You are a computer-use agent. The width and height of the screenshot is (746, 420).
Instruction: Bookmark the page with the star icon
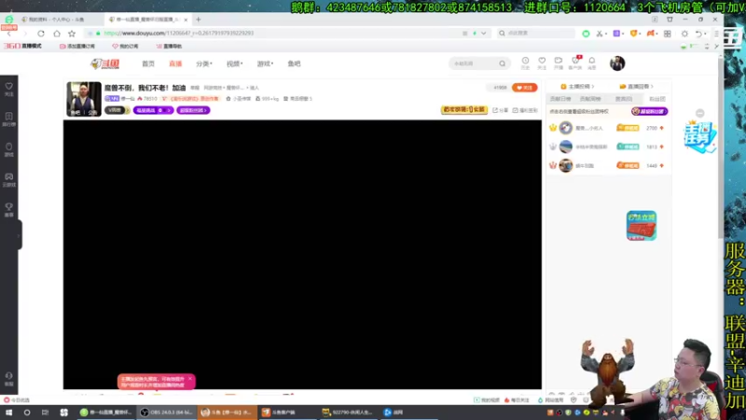(72, 34)
